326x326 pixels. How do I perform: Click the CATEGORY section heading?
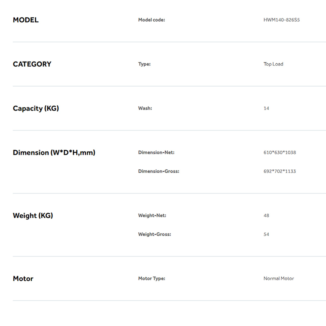(x=32, y=64)
